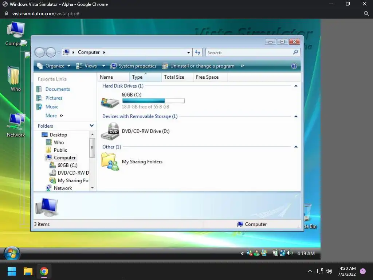This screenshot has height=280, width=373.
Task: Collapse Devices with Removable Storage group
Action: pos(296,116)
